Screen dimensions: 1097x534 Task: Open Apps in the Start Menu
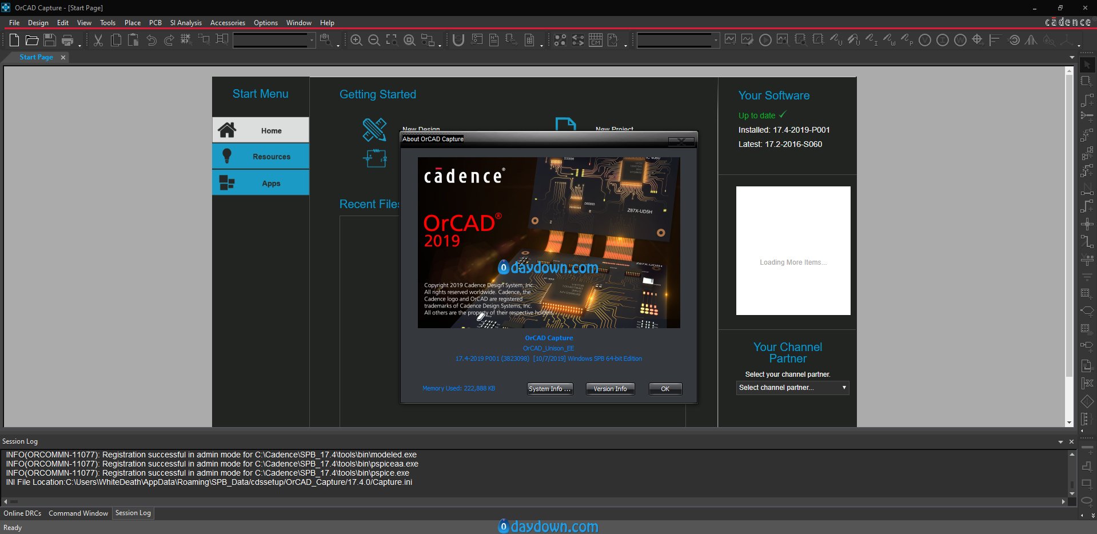pyautogui.click(x=261, y=183)
